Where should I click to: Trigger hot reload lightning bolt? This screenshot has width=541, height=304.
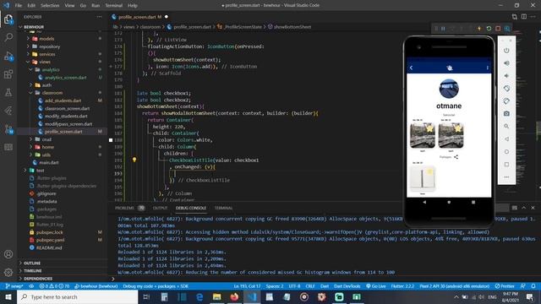tap(479, 29)
